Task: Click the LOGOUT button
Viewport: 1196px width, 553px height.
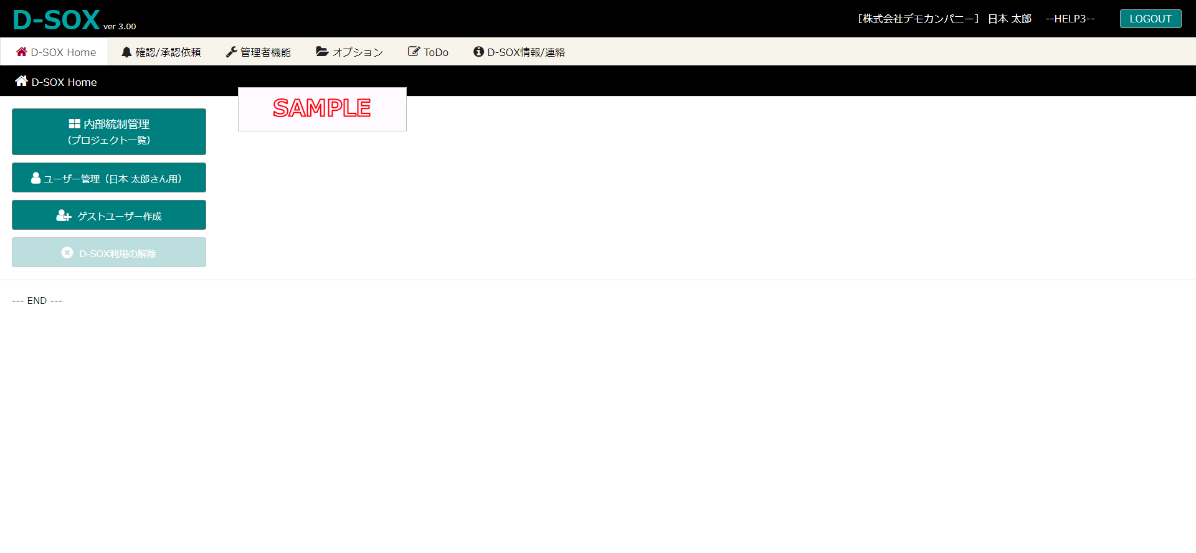Action: [x=1151, y=19]
